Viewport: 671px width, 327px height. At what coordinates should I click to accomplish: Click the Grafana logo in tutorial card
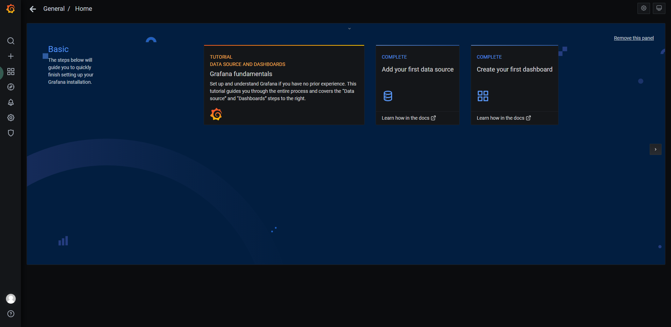tap(216, 114)
